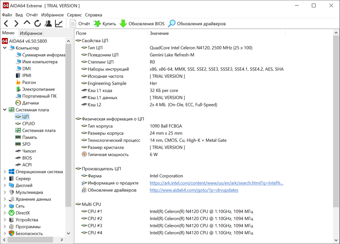The width and height of the screenshot is (340, 244).
Task: Click the Refresh icon in the toolbar
Action: point(38,24)
